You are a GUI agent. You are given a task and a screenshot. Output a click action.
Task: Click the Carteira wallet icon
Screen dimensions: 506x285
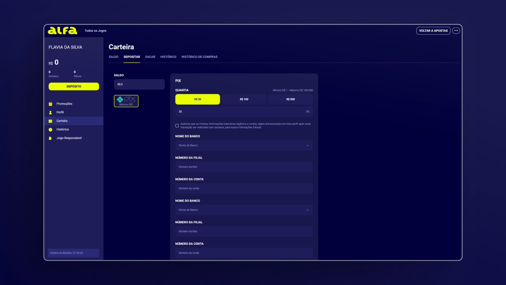(50, 121)
